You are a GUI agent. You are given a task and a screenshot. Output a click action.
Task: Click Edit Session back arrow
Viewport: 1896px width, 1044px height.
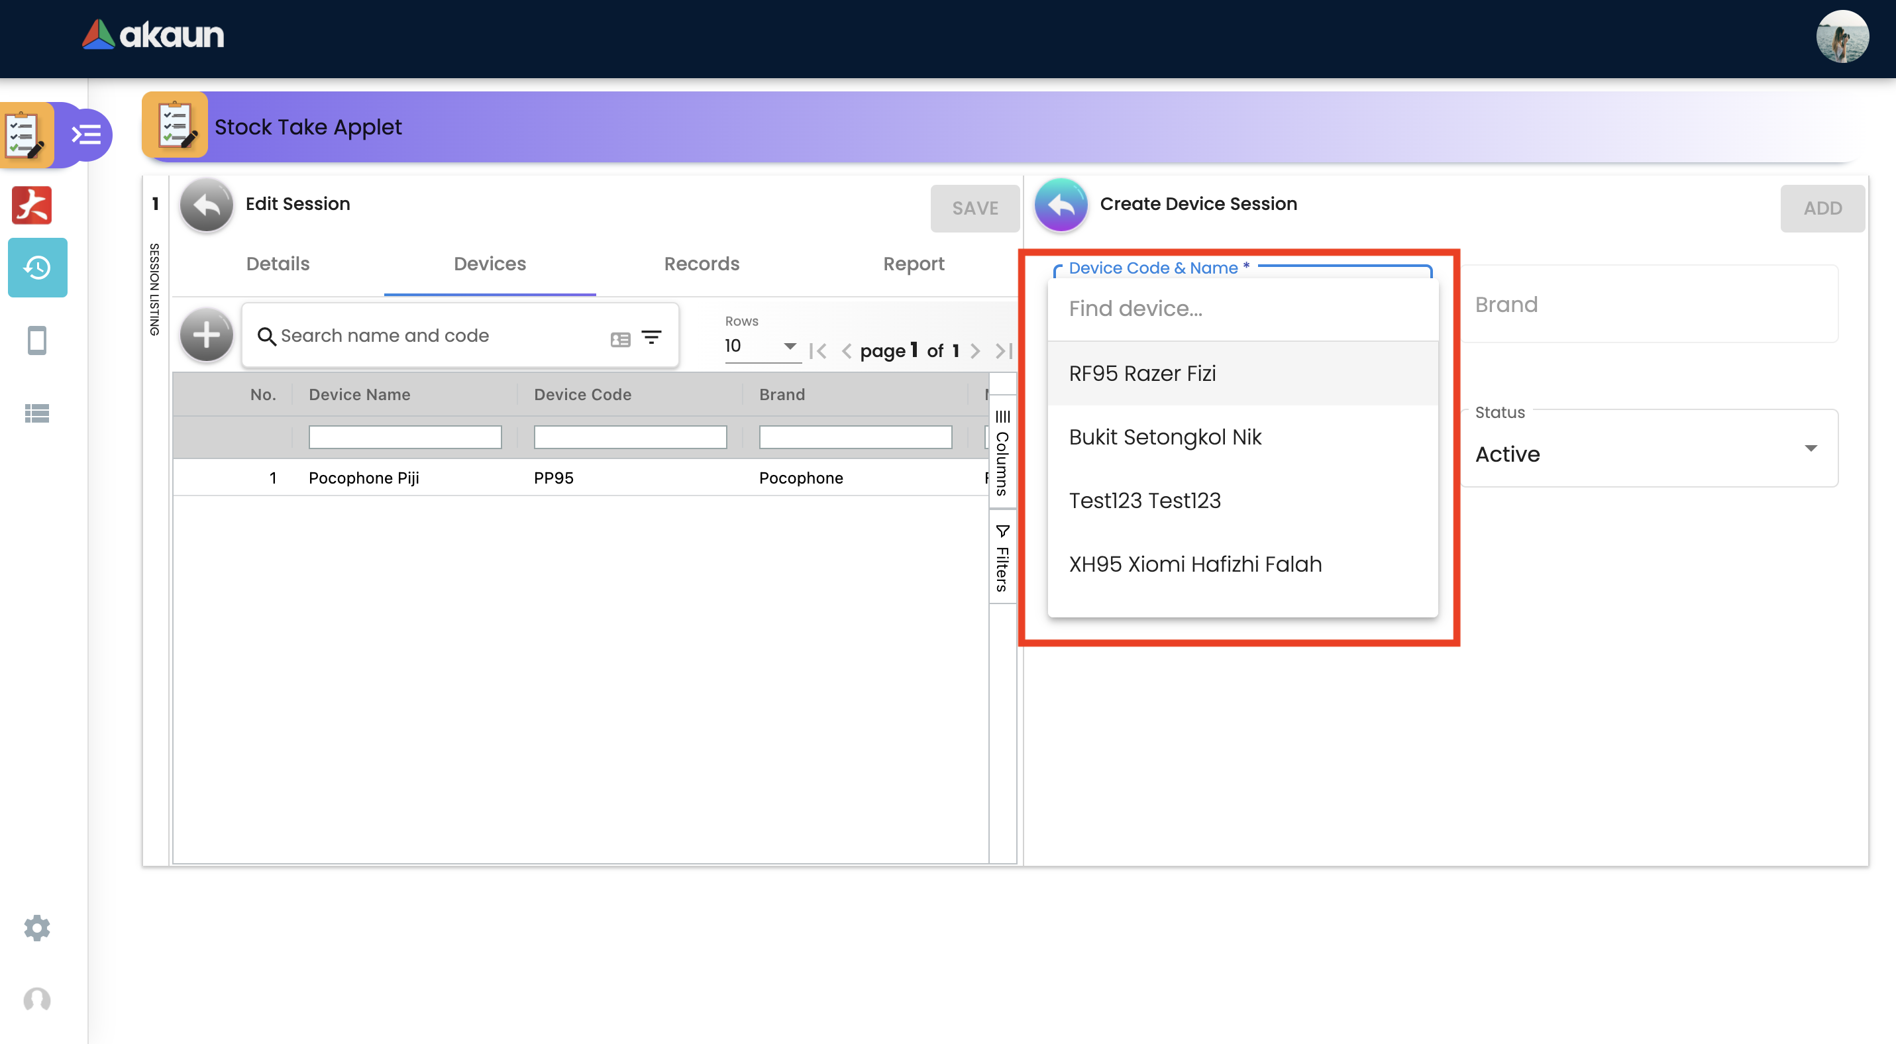tap(206, 205)
